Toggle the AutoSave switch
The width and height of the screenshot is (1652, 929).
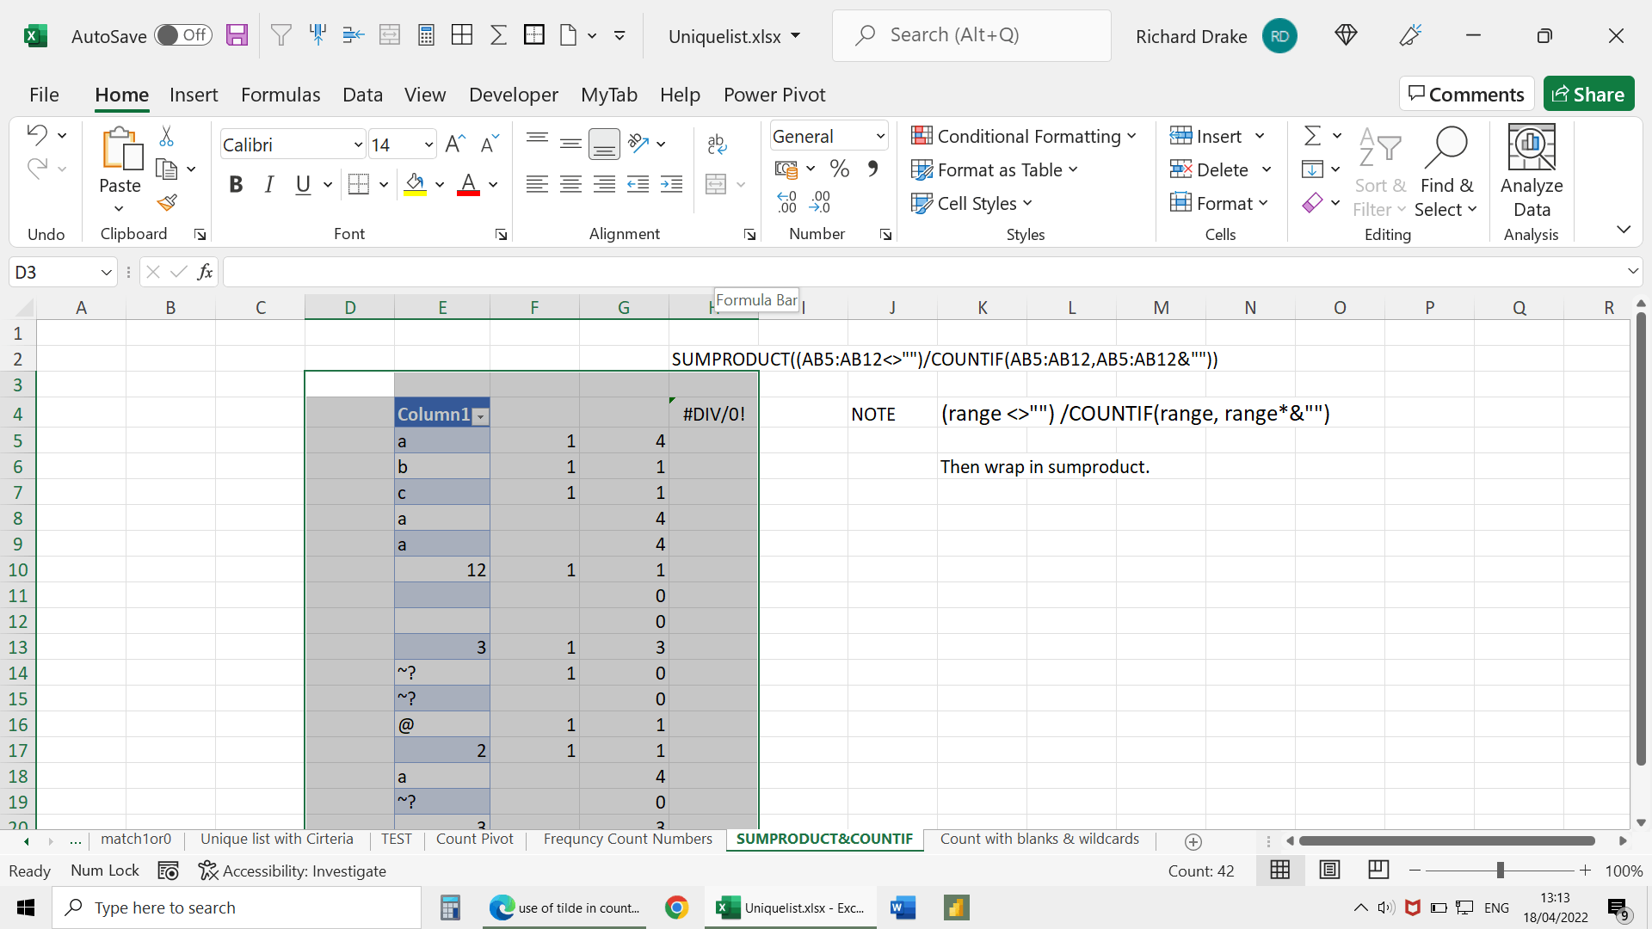coord(182,35)
